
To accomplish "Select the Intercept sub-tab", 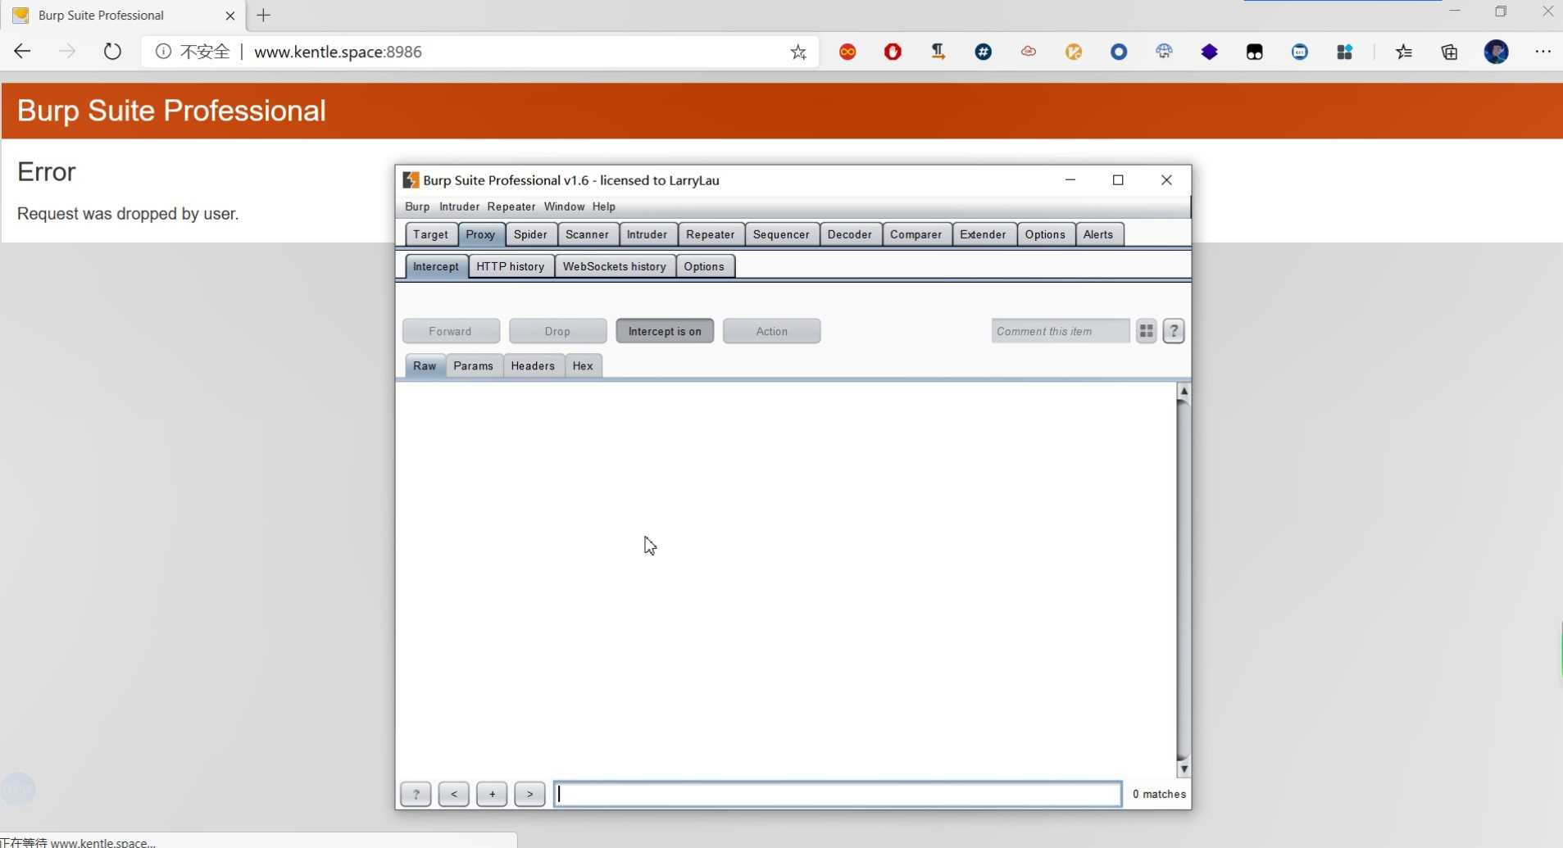I will coord(436,266).
